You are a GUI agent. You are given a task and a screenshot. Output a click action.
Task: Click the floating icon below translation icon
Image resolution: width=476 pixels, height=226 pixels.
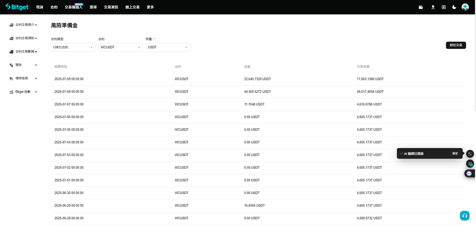point(470,164)
